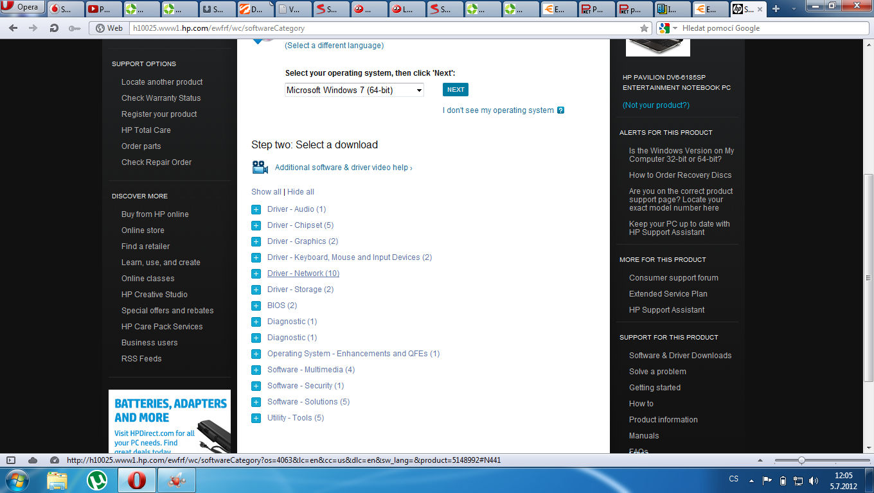Click 'Software & Driver Downloads' link
Viewport: 874px width, 493px height.
click(681, 356)
